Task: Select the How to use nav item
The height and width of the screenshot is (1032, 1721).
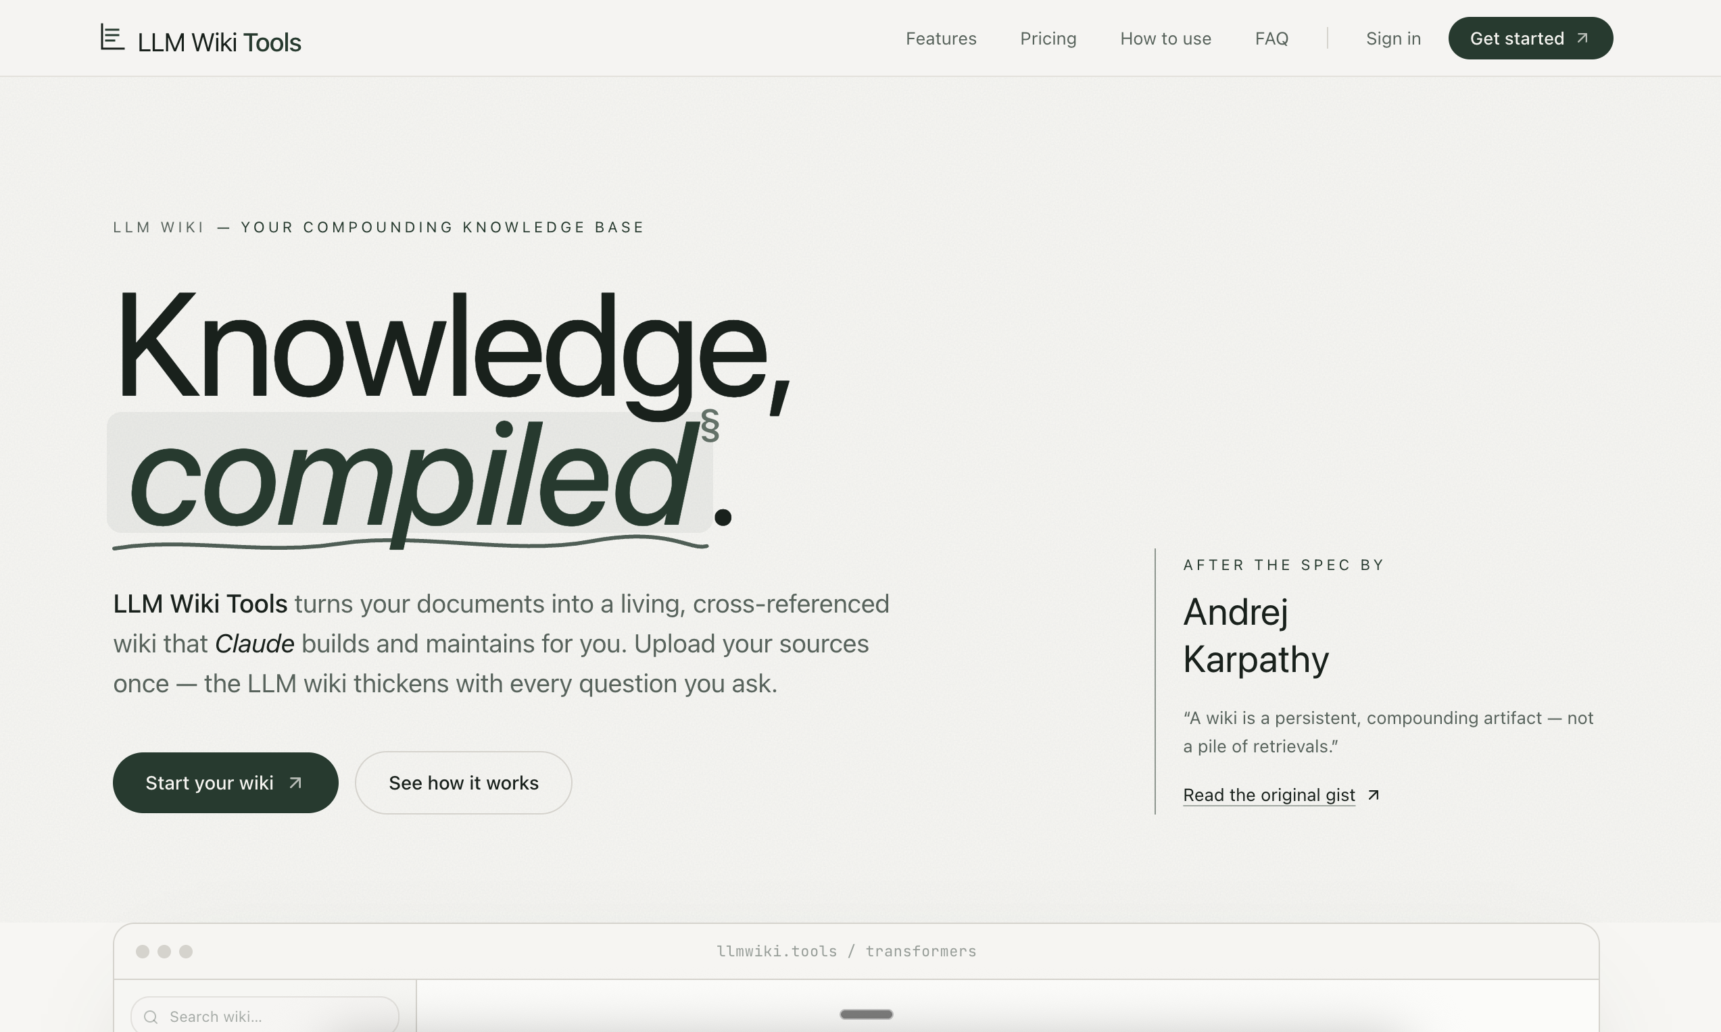Action: pyautogui.click(x=1165, y=38)
